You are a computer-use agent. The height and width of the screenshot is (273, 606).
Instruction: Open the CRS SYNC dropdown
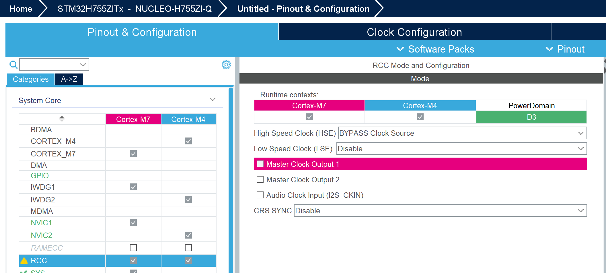(580, 210)
